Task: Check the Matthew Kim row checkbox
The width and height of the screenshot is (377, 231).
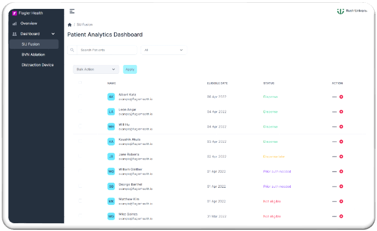Action: coord(80,201)
